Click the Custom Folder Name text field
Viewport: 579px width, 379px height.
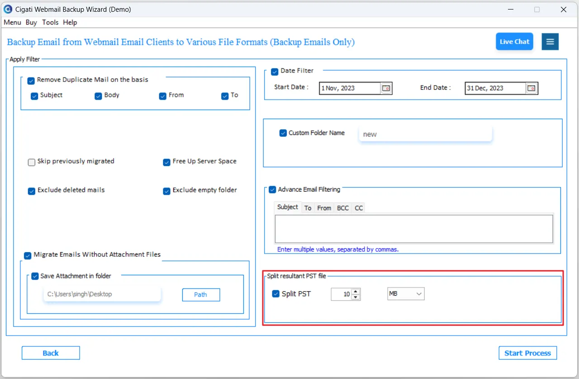pyautogui.click(x=425, y=134)
